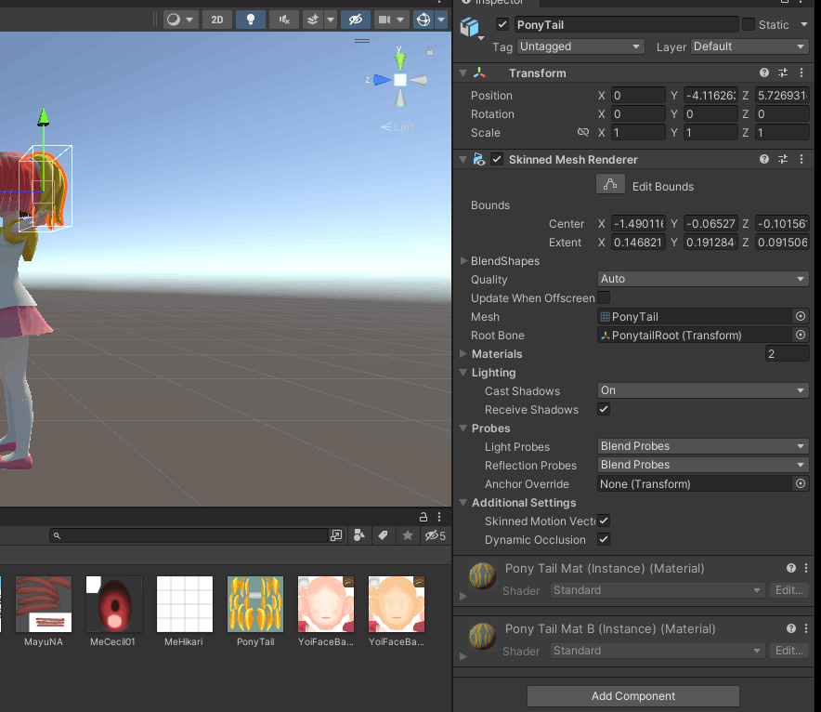Image resolution: width=821 pixels, height=712 pixels.
Task: Expand the BlendShapes section
Action: [463, 260]
